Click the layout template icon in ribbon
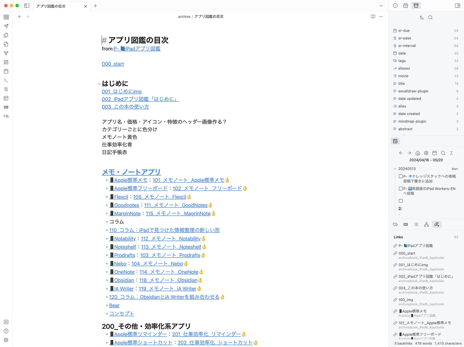Image resolution: width=464 pixels, height=347 pixels. click(x=6, y=98)
